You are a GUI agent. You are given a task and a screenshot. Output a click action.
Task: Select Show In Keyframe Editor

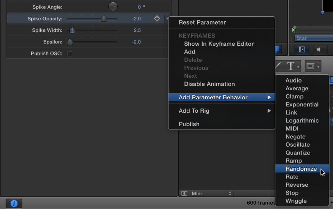[x=222, y=44]
